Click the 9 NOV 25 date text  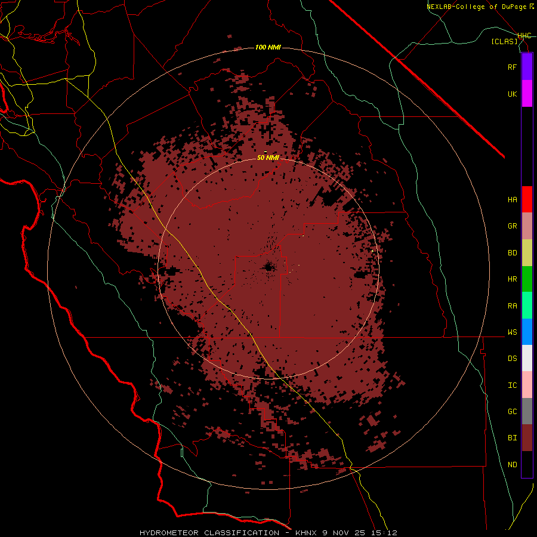click(344, 533)
